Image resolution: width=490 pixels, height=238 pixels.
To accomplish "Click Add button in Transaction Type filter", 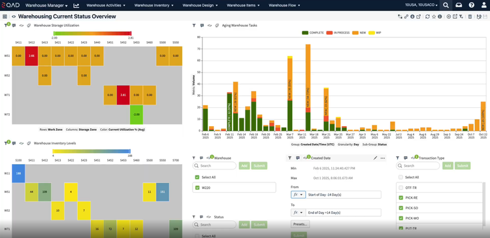I will coord(448,166).
